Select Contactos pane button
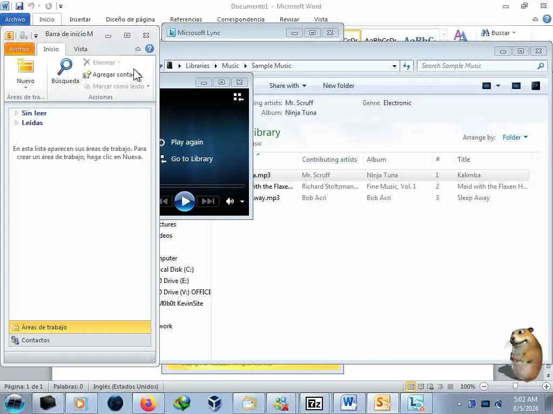This screenshot has width=553, height=414. [x=80, y=340]
